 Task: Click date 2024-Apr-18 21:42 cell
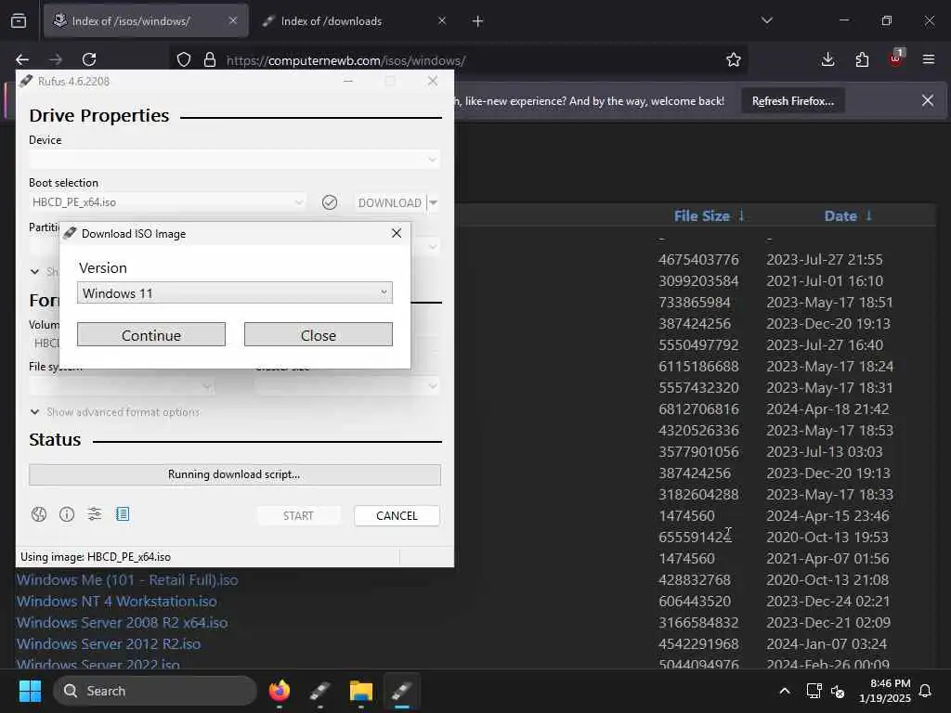[827, 409]
